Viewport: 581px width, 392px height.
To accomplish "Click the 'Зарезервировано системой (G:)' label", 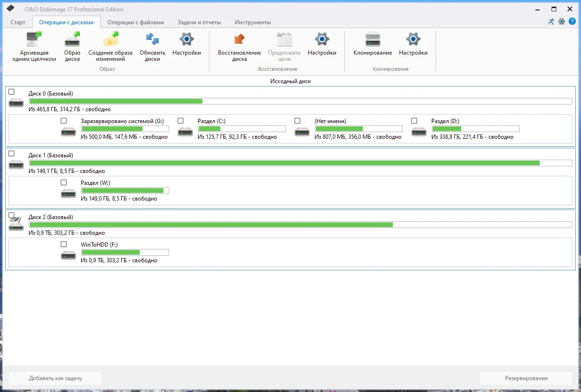I will coord(122,121).
